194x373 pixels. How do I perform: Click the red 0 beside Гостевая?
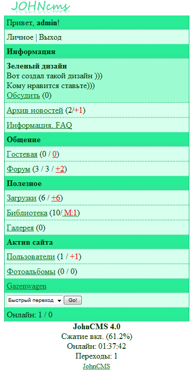55,155
